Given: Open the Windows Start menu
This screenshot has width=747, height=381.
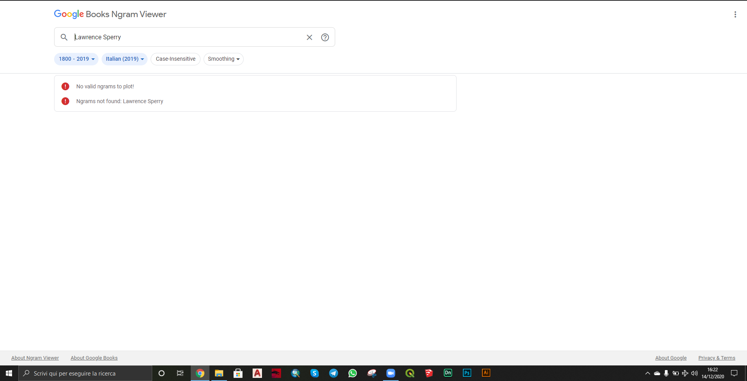Looking at the screenshot, I should pos(9,373).
